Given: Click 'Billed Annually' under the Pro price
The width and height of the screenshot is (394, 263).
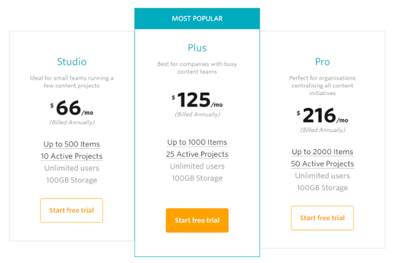Looking at the screenshot, I should click(x=322, y=130).
